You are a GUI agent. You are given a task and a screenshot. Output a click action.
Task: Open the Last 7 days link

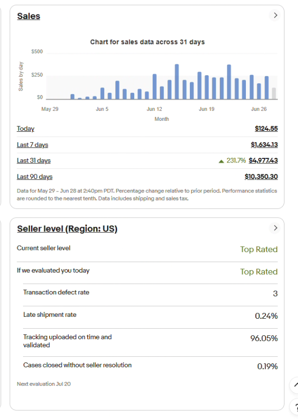click(x=33, y=145)
